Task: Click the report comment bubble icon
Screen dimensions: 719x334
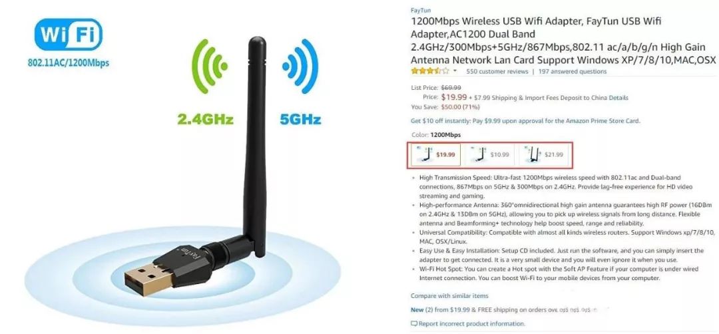Action: pos(414,324)
